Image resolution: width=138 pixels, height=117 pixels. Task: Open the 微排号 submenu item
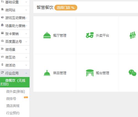(x=11, y=99)
